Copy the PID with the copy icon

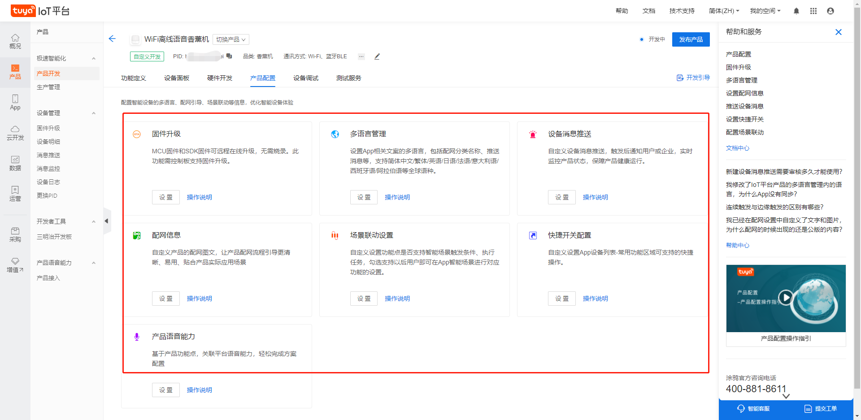[x=229, y=56]
